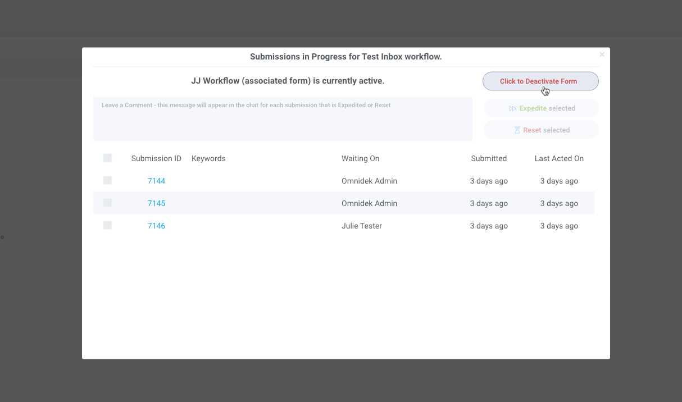Select the checkbox for submission 7145
This screenshot has height=402, width=682.
(108, 203)
